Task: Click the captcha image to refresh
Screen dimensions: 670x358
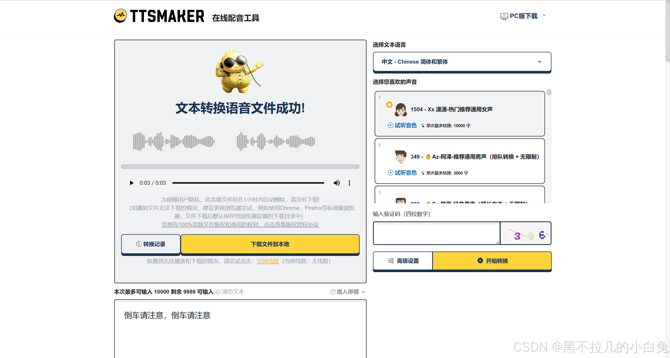Action: point(526,233)
